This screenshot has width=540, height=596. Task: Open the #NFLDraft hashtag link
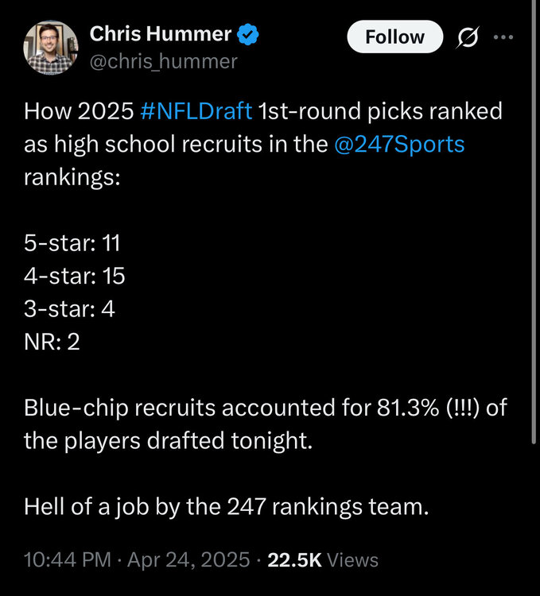[x=196, y=111]
